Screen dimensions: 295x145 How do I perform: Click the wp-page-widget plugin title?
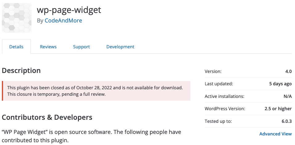pos(69,10)
